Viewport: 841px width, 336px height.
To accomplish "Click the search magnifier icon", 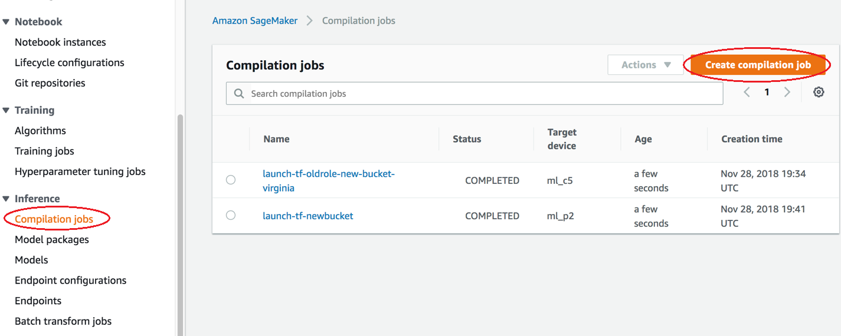I will click(x=239, y=94).
